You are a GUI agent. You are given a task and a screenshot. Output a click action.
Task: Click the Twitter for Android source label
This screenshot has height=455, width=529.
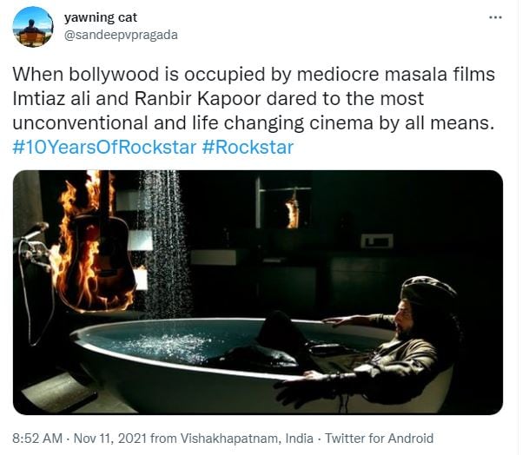(x=380, y=439)
